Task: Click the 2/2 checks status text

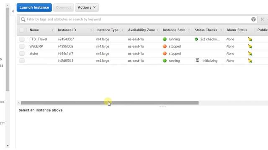Action: pos(210,39)
